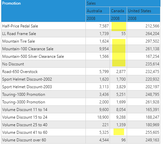Click the Australia value 18,900
165x148 pixels.
103,117
